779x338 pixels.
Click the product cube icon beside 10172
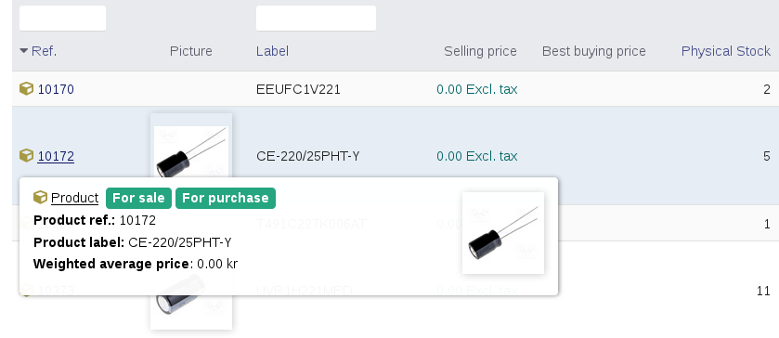point(26,156)
